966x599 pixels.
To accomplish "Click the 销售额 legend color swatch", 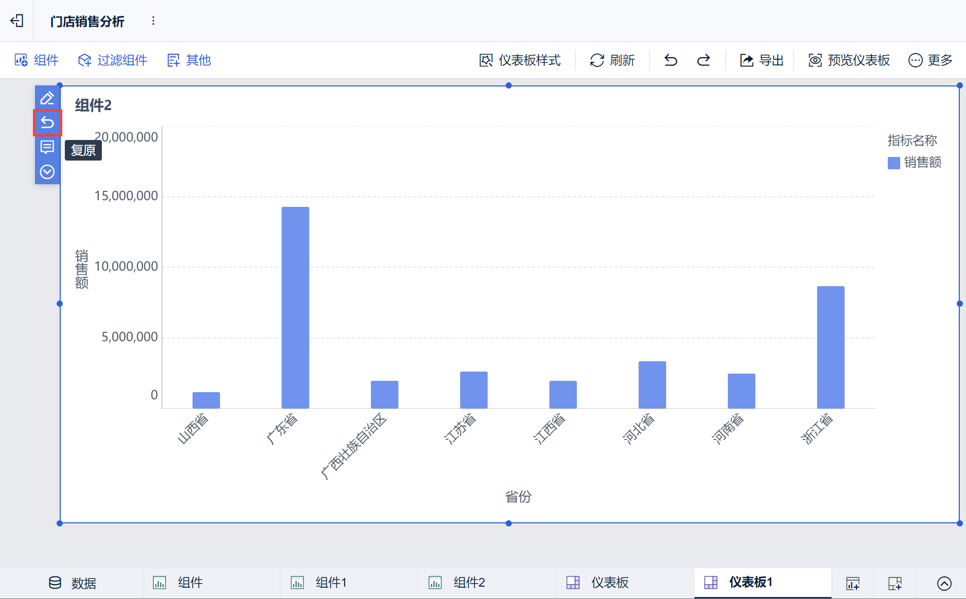I will coord(894,163).
